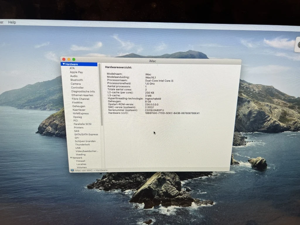Select Video/beeldscher... entry
Image resolution: width=300 pixels, height=225 pixels.
87,151
